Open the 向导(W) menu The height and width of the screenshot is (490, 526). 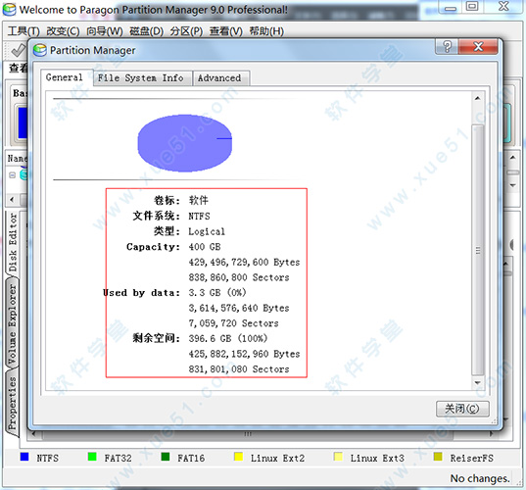pyautogui.click(x=105, y=31)
